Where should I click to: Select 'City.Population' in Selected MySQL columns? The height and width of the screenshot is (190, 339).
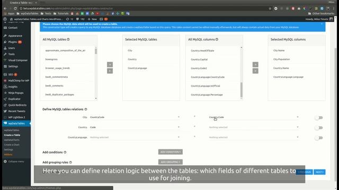click(281, 59)
